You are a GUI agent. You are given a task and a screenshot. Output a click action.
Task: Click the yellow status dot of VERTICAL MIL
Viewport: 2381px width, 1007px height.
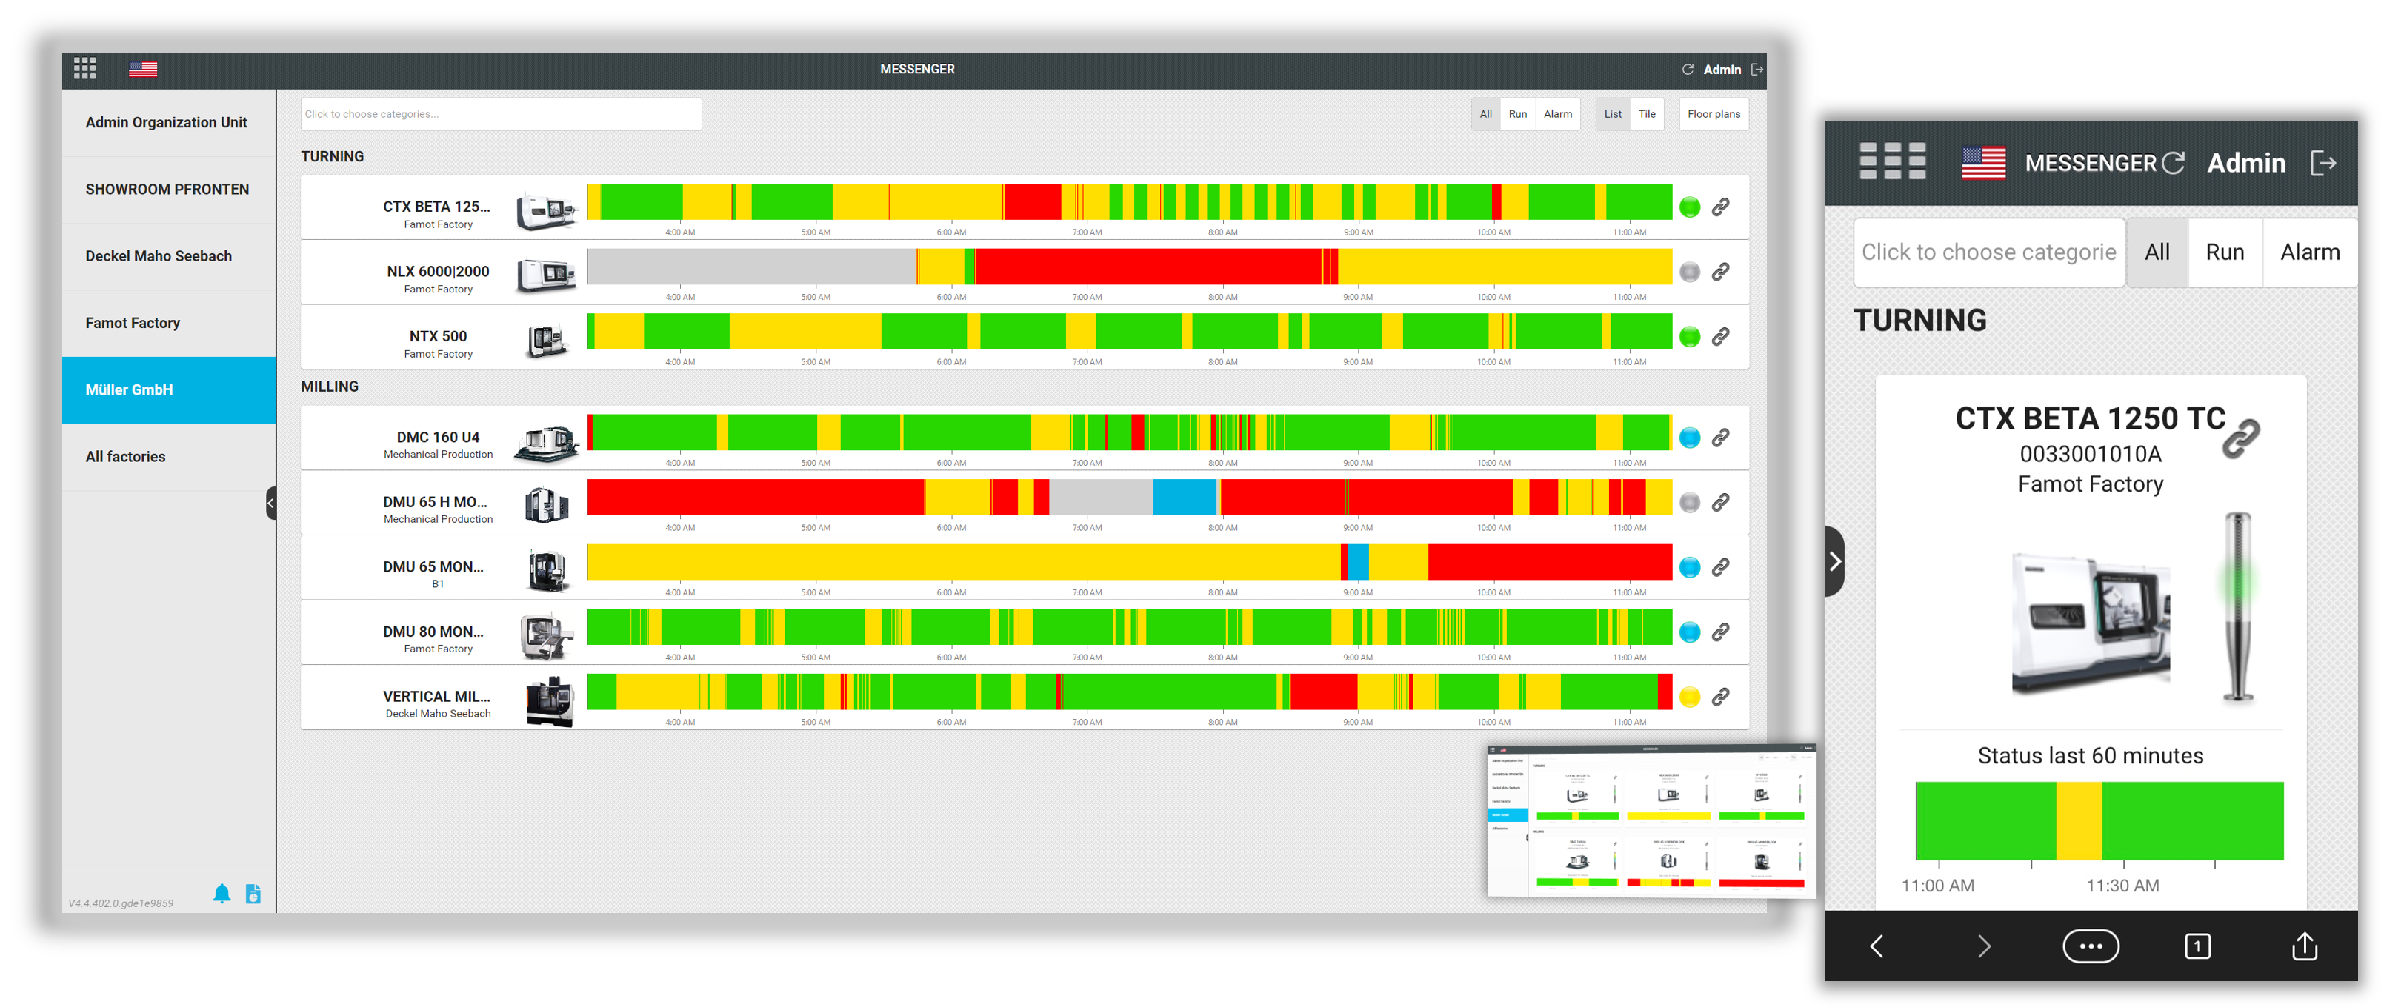pos(1690,697)
